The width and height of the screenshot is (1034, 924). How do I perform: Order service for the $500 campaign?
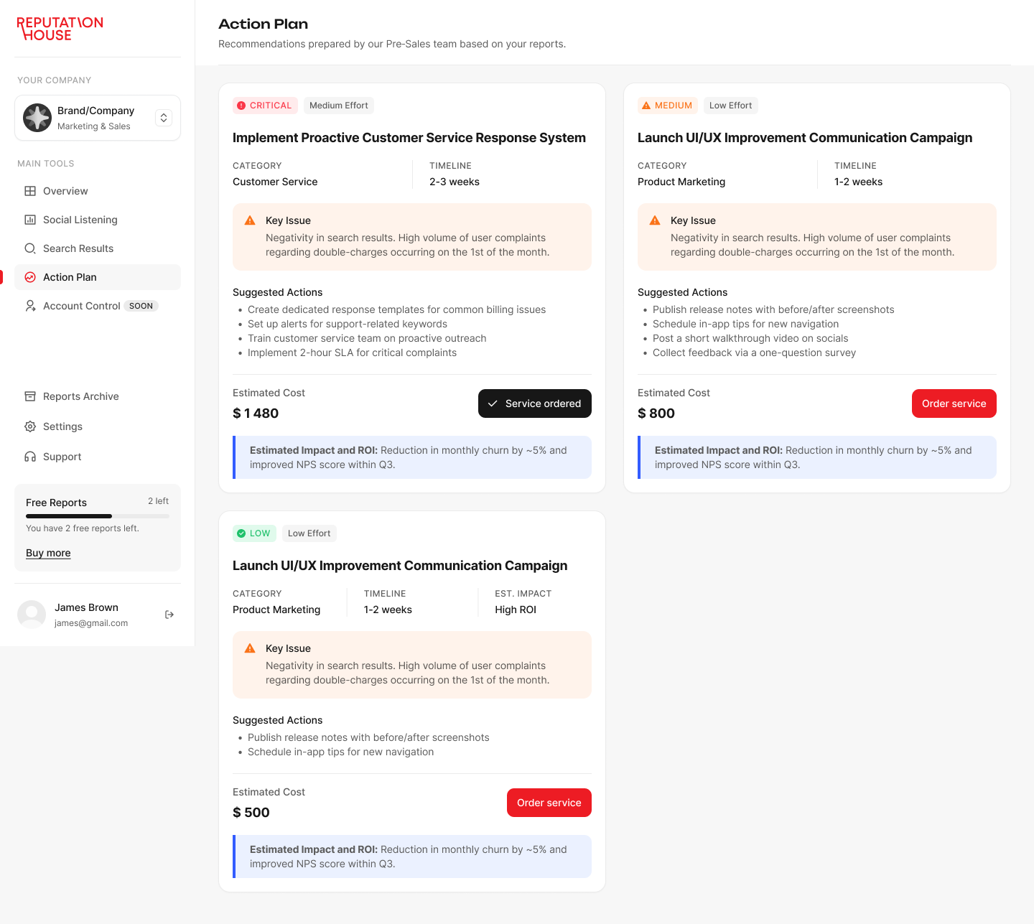549,803
